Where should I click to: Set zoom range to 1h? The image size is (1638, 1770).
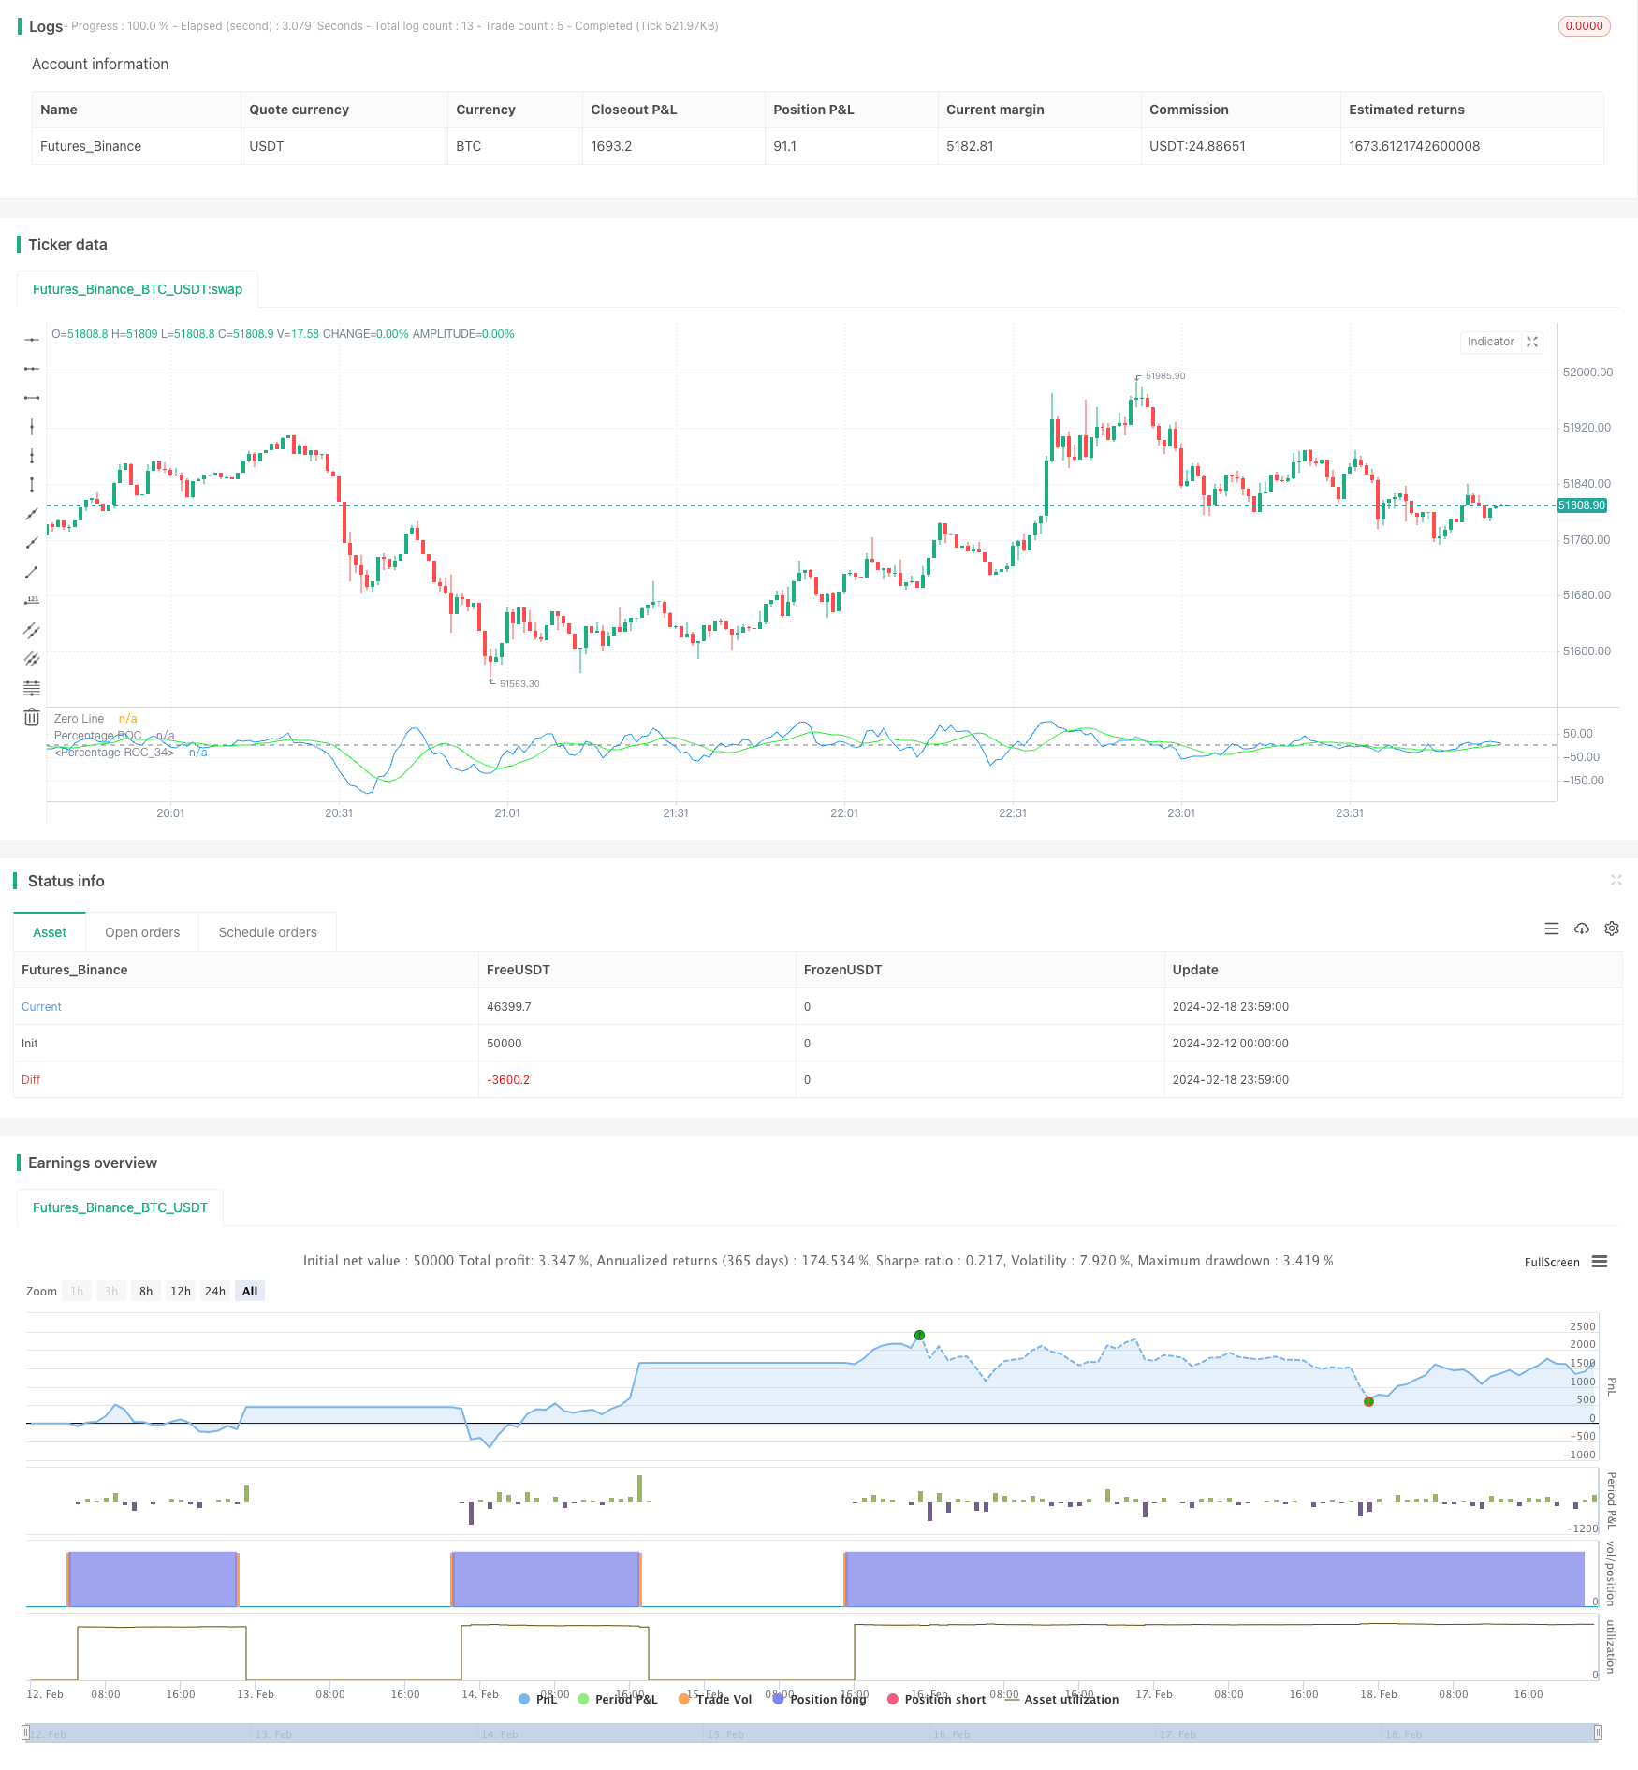[x=77, y=1291]
